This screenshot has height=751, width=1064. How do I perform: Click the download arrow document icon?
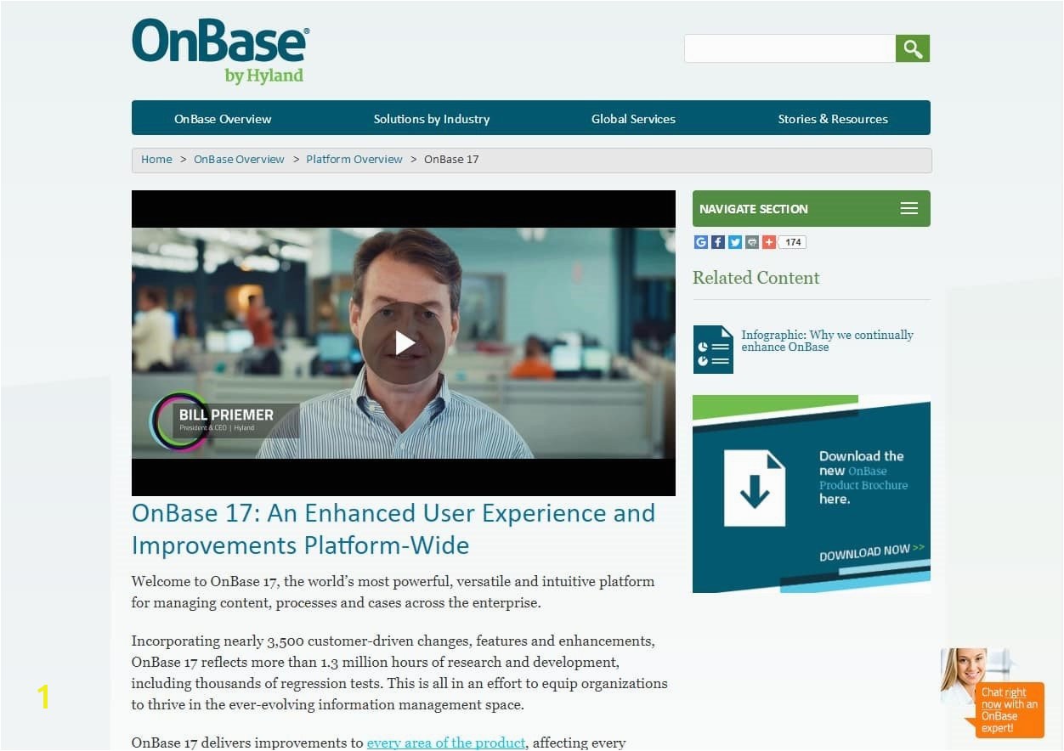[x=755, y=488]
